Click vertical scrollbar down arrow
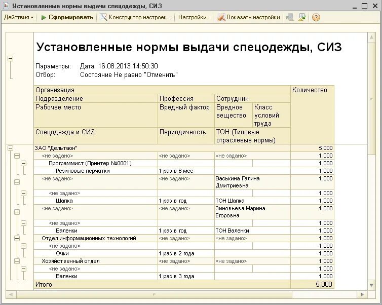Viewport: 382px width, 305px height. point(371,285)
